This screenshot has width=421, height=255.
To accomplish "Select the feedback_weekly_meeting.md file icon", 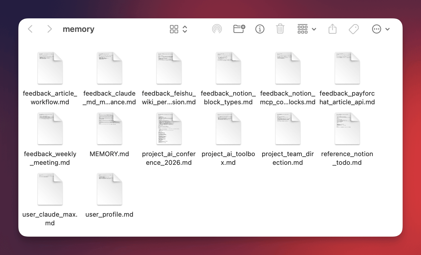I will [50, 128].
